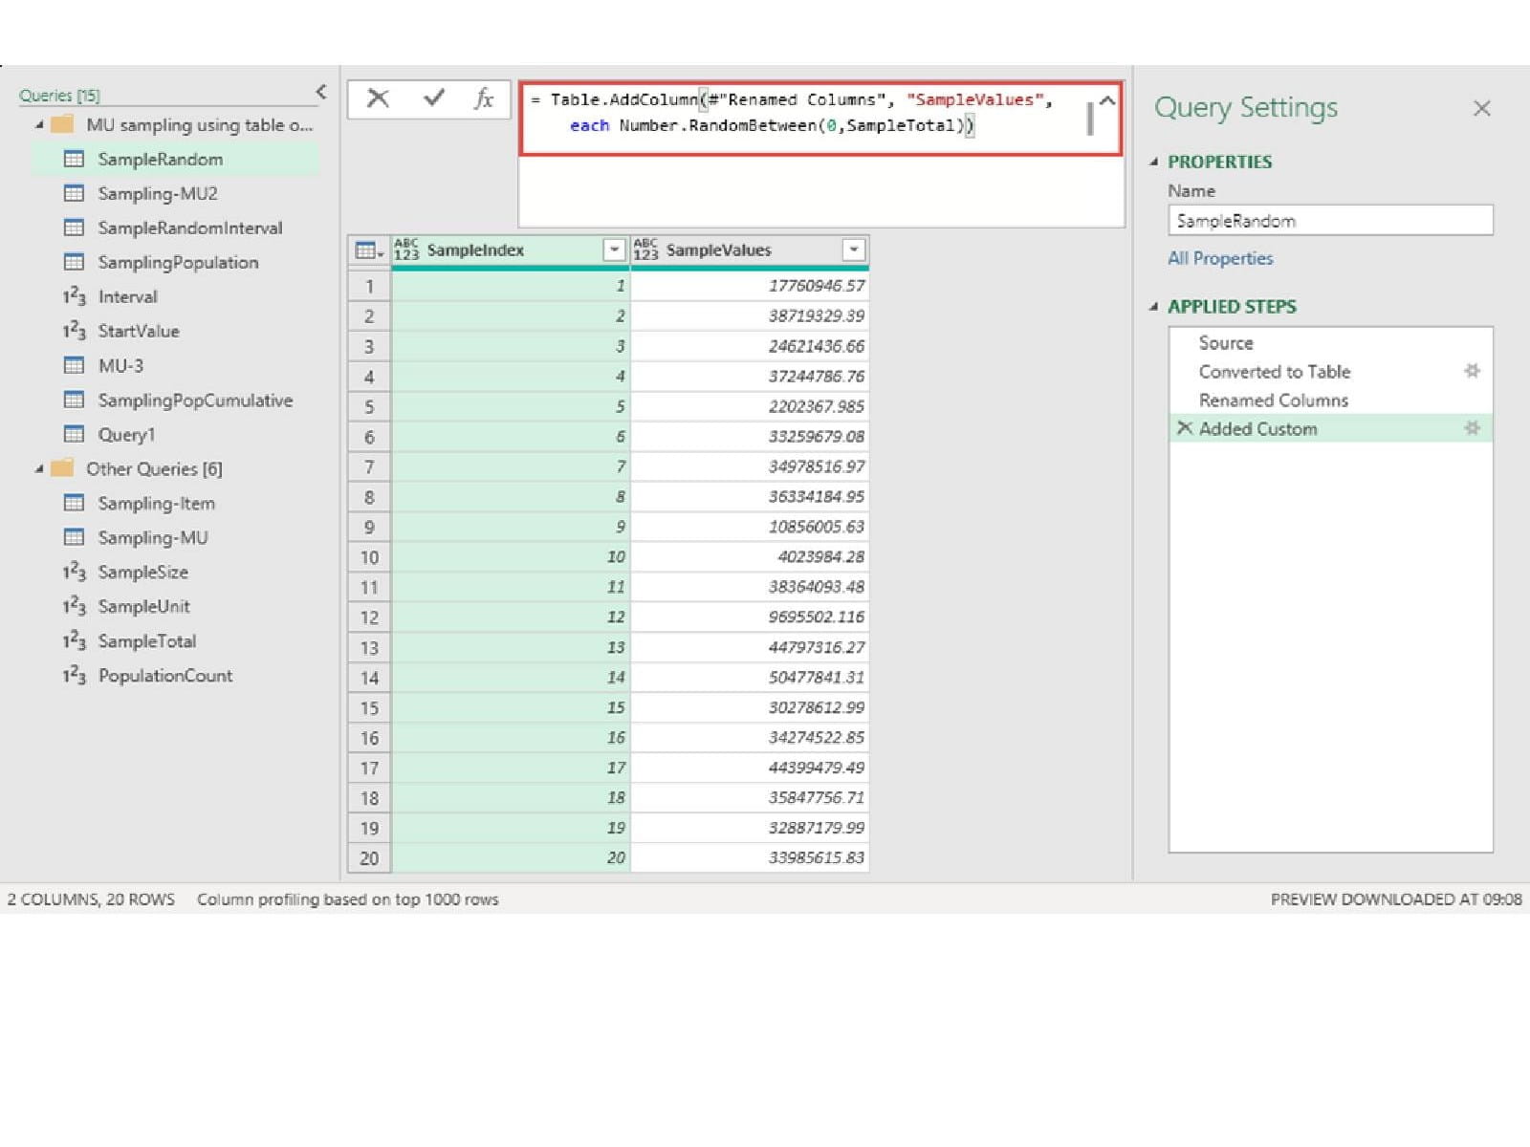This screenshot has width=1530, height=1147.
Task: Collapse the Queries pane with the arrow
Action: click(x=321, y=92)
